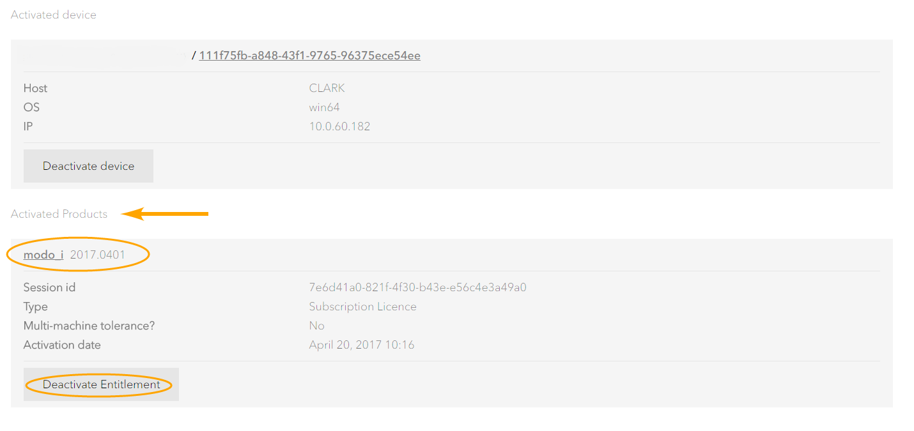The image size is (914, 431).
Task: Select the host name CLARK
Action: 327,88
